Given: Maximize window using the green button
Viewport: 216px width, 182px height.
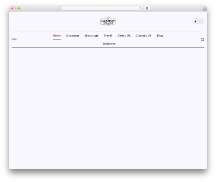Looking at the screenshot, I should 19,8.
